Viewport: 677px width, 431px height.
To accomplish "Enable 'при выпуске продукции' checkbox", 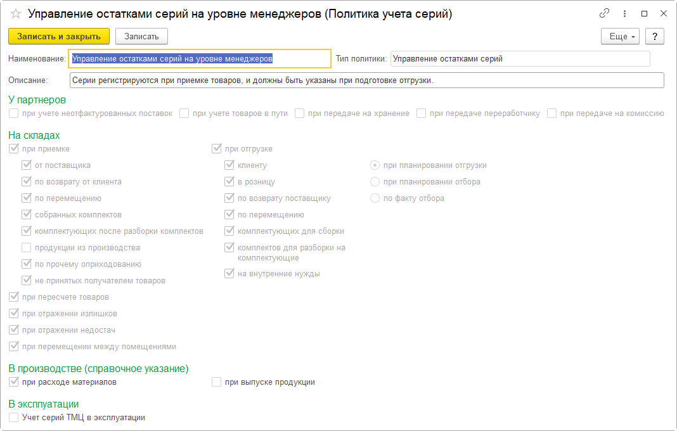I will [217, 382].
